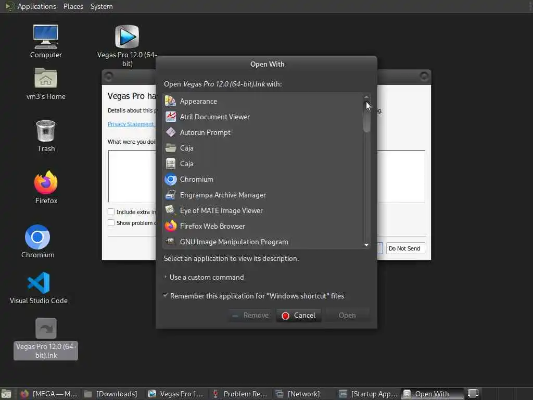Select the 'Atril Document Viewer' row text

[x=215, y=117]
